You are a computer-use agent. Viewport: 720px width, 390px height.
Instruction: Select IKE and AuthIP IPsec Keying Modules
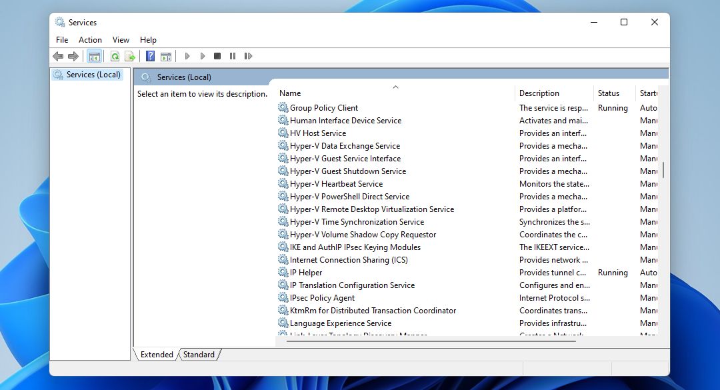pos(355,247)
